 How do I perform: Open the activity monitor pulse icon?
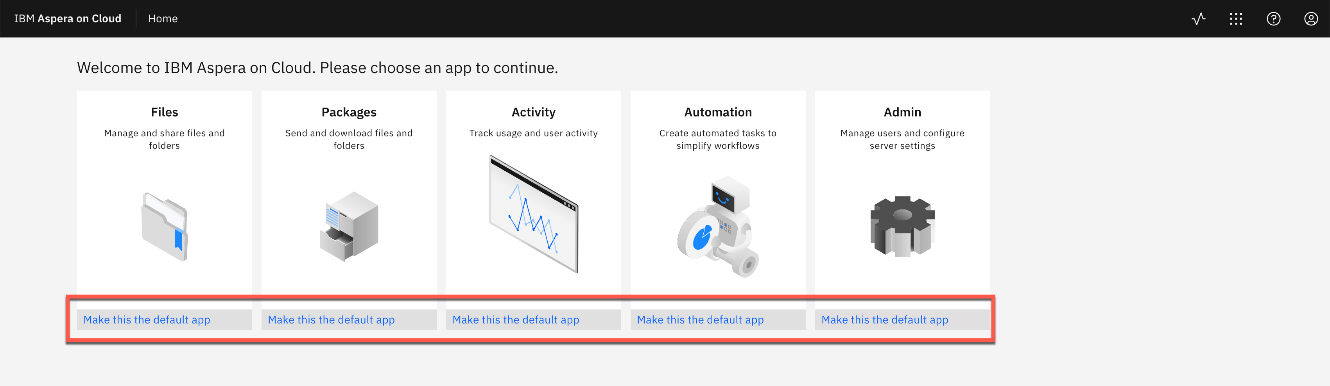(x=1198, y=19)
